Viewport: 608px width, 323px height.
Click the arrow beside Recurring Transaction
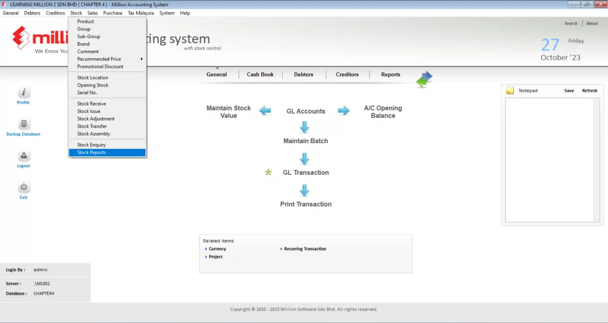(281, 249)
